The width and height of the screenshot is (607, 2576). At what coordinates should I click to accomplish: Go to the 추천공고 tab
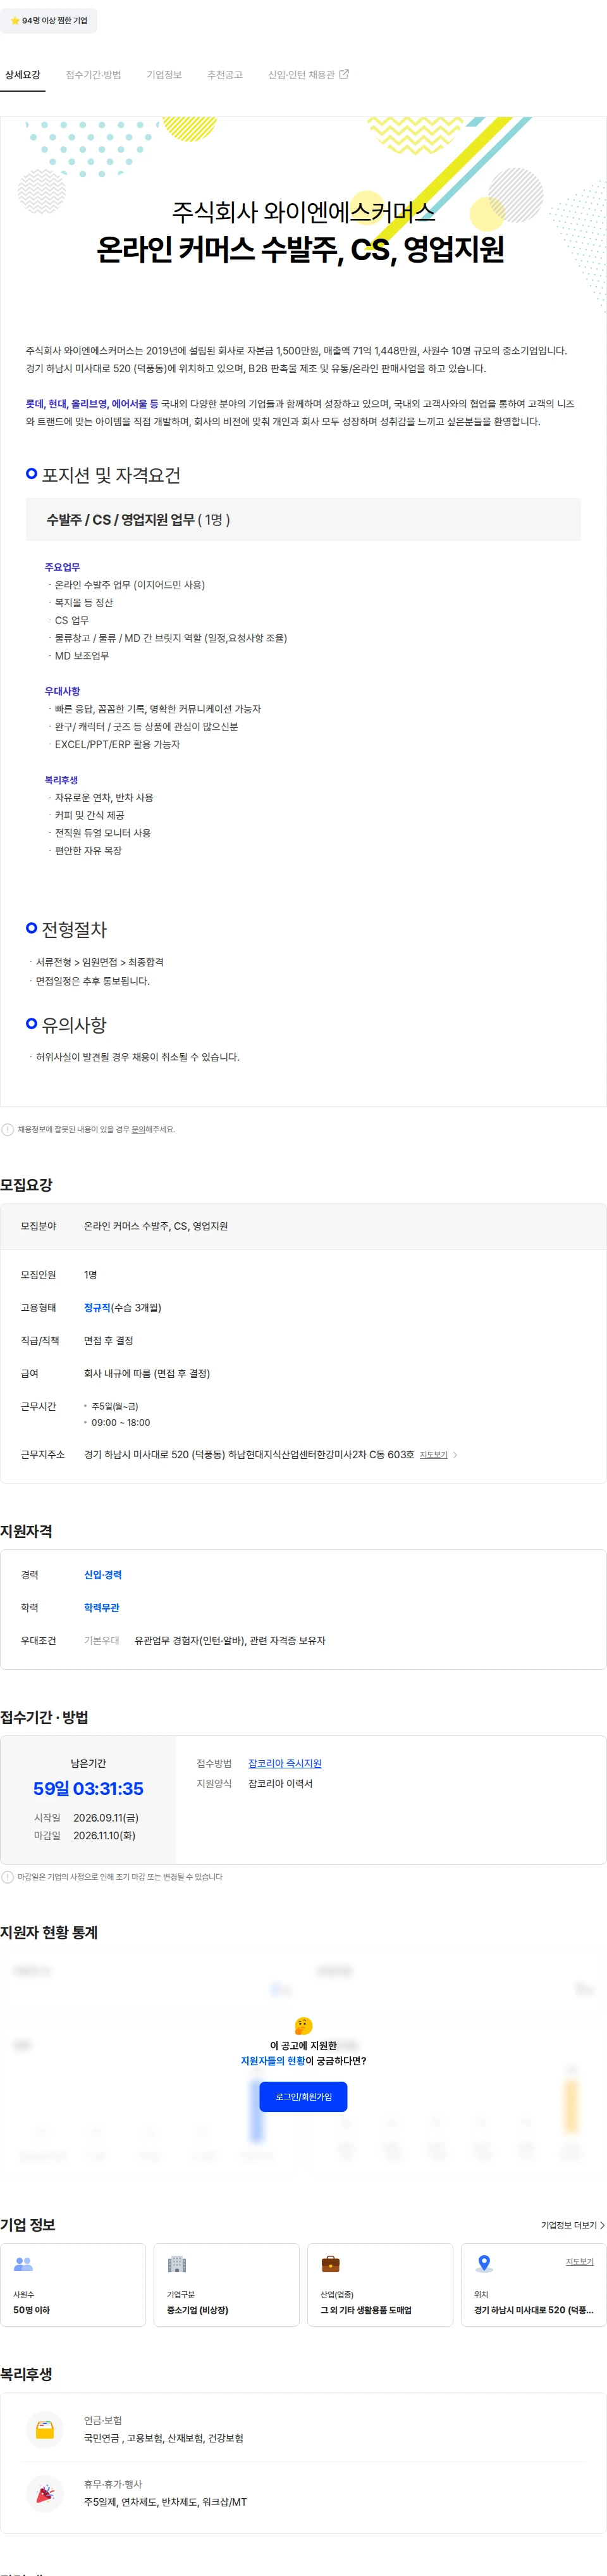pos(224,75)
